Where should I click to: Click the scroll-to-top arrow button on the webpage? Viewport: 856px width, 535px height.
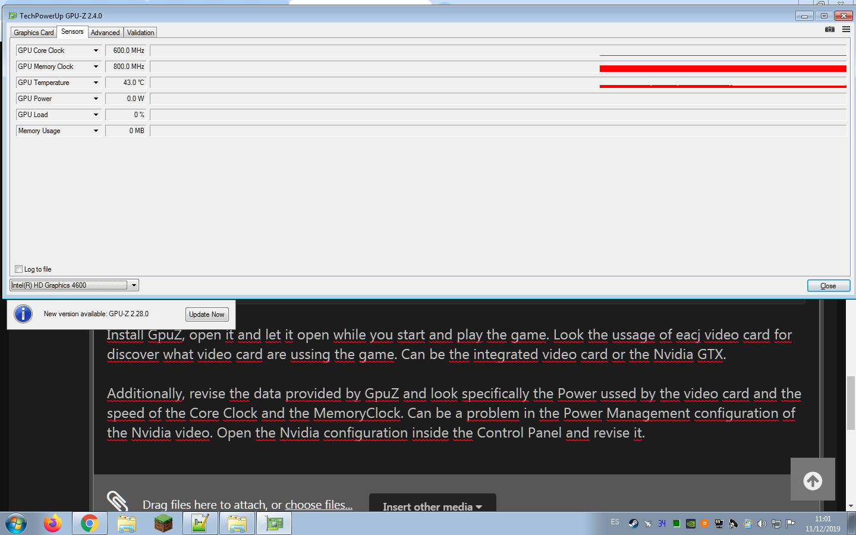tap(813, 480)
